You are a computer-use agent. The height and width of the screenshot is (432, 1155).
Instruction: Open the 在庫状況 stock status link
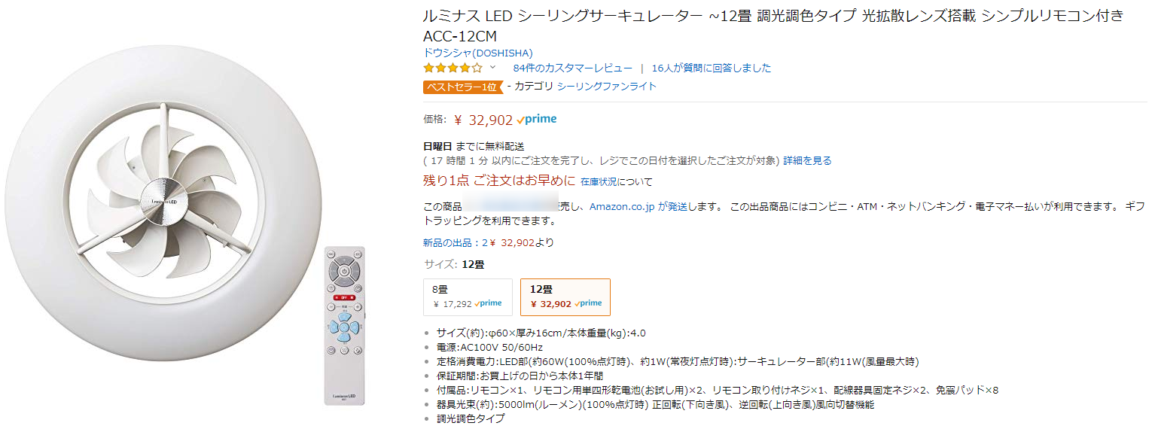tap(599, 182)
